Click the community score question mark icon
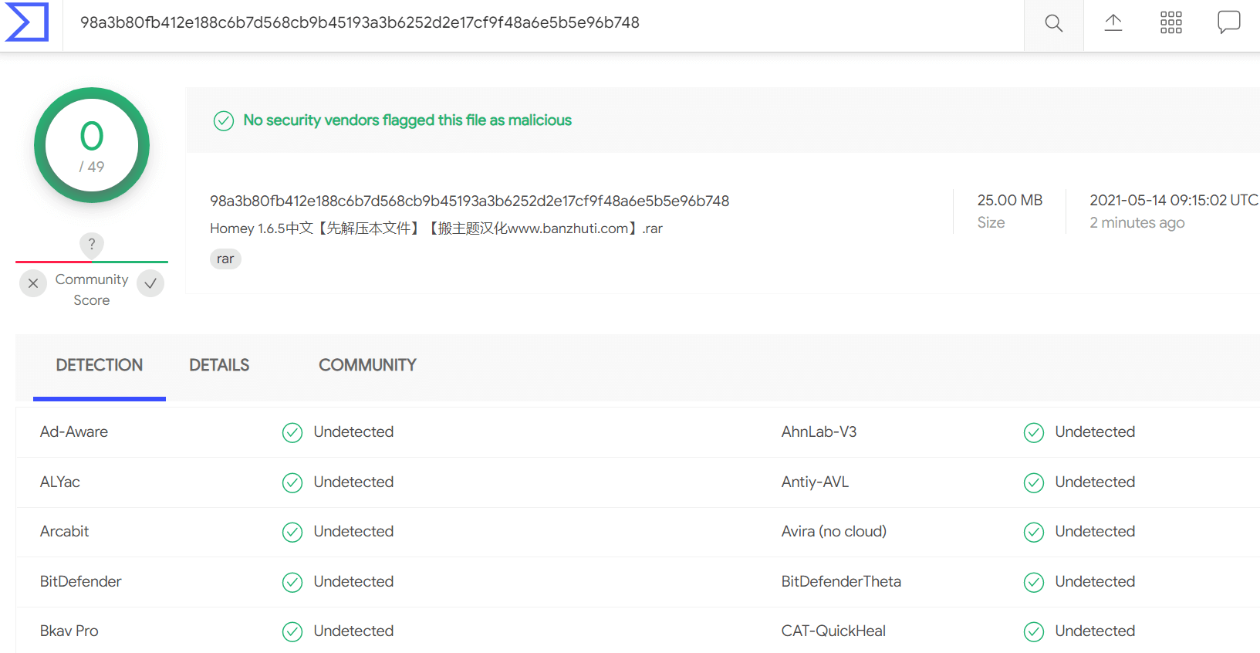 92,244
